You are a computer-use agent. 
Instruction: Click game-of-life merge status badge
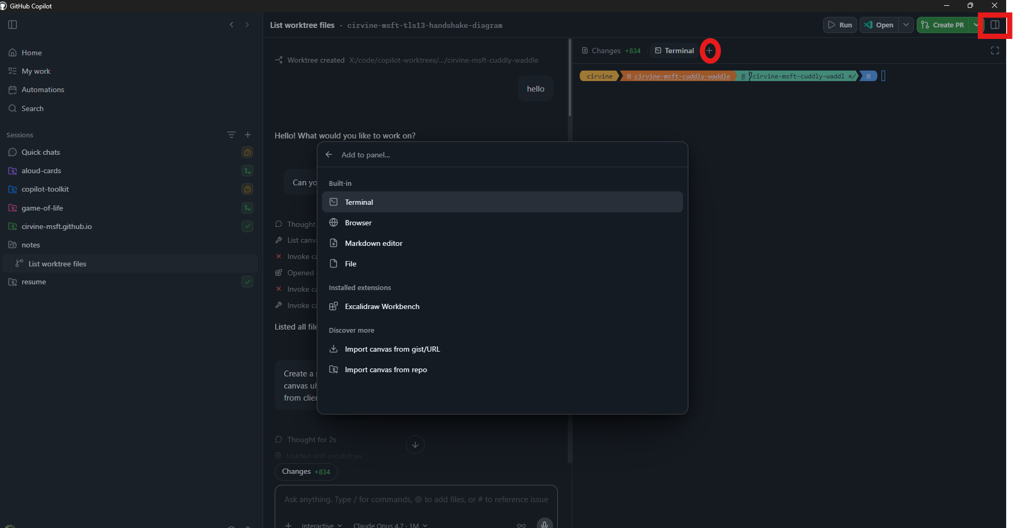tap(247, 208)
